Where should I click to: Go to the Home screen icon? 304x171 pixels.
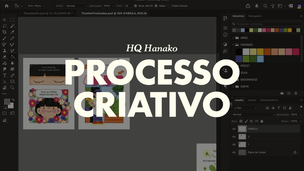7,6
